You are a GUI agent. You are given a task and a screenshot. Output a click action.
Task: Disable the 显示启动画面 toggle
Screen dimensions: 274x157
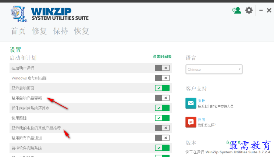tap(162, 88)
